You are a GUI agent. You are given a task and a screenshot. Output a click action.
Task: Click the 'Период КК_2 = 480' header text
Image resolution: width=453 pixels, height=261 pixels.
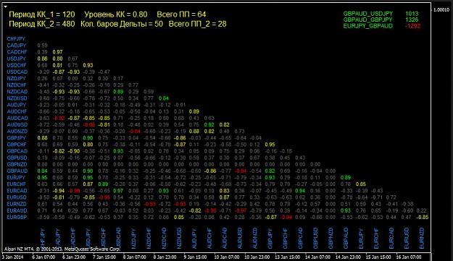pyautogui.click(x=42, y=24)
